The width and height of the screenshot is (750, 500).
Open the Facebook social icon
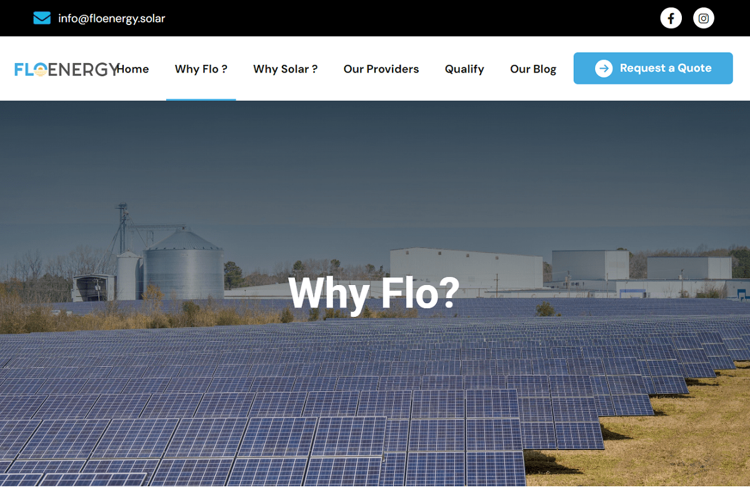click(671, 18)
